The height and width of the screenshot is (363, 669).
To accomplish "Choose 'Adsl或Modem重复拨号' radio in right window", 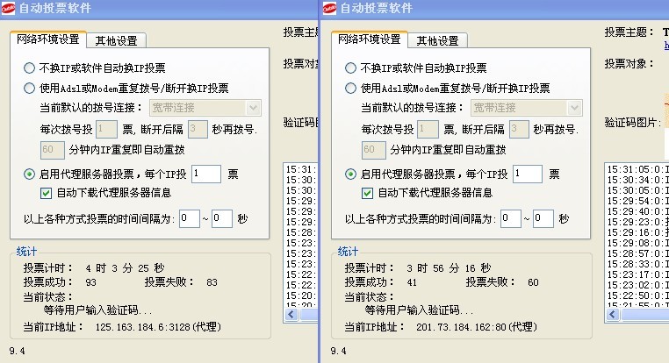I will click(x=350, y=89).
